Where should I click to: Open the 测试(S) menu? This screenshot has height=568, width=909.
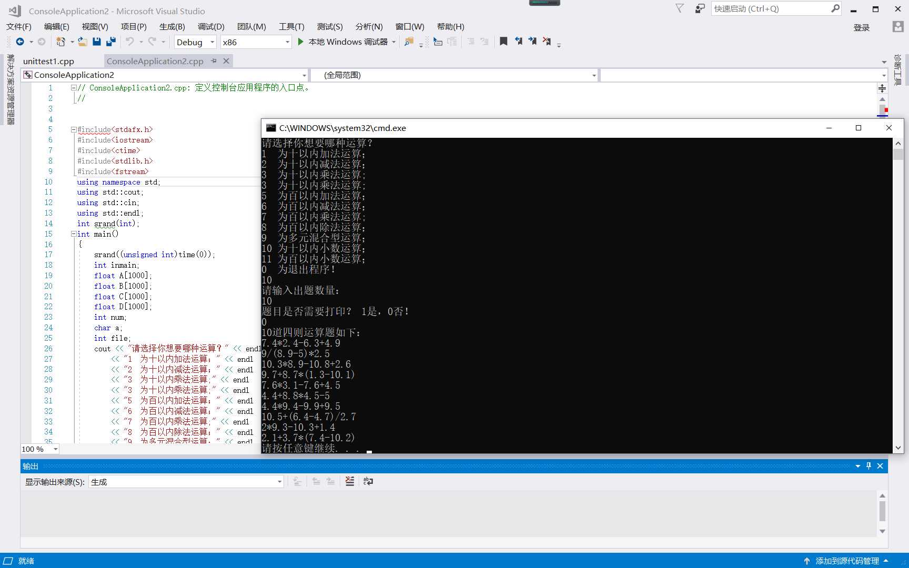point(330,26)
